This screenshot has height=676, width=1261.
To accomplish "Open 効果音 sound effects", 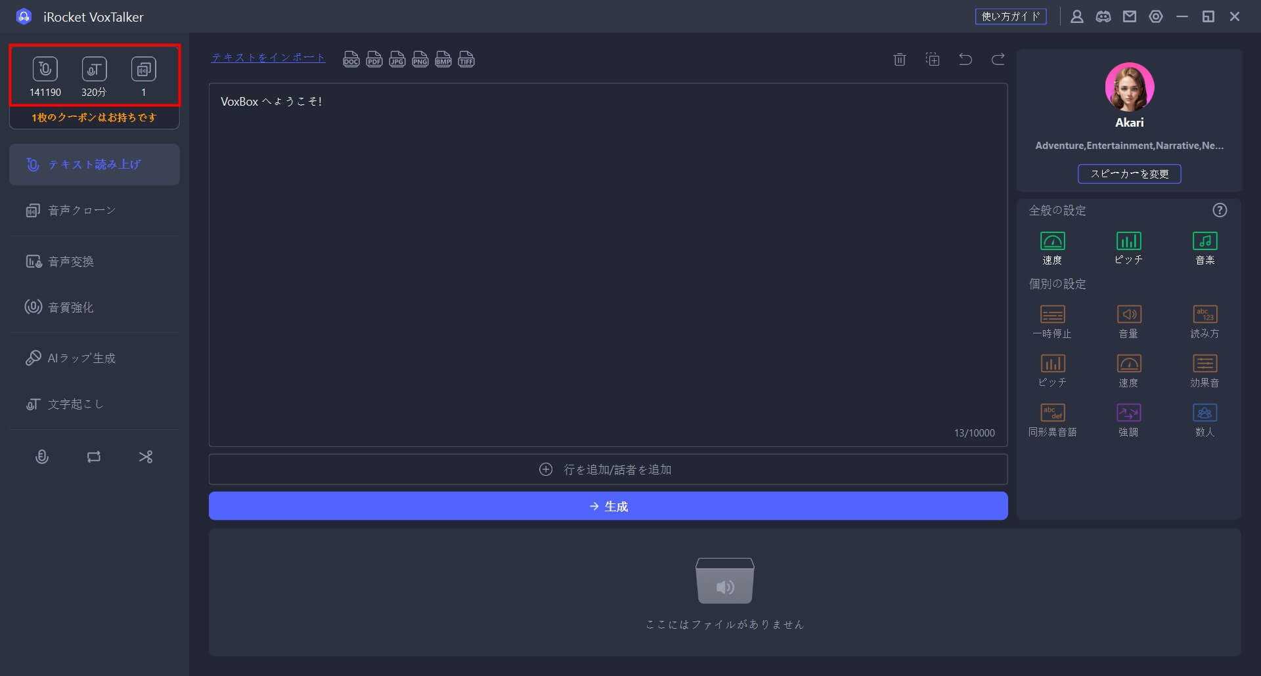I will (1205, 371).
